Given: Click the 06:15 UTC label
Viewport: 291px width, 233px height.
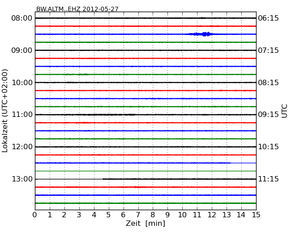Looking at the screenshot, I should (268, 18).
